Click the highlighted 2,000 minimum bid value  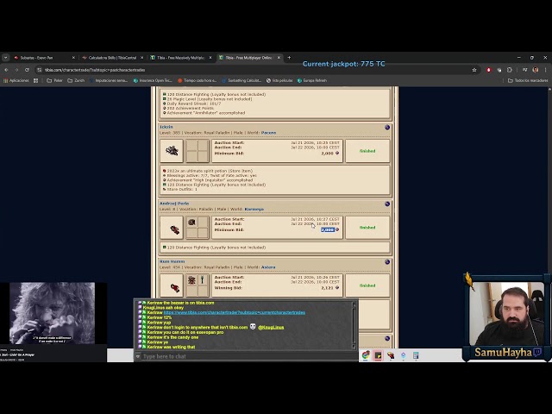pos(328,230)
